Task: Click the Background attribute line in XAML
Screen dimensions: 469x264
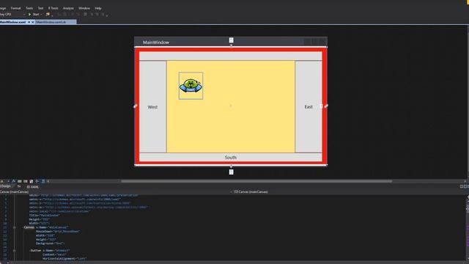Action: pyautogui.click(x=50, y=243)
